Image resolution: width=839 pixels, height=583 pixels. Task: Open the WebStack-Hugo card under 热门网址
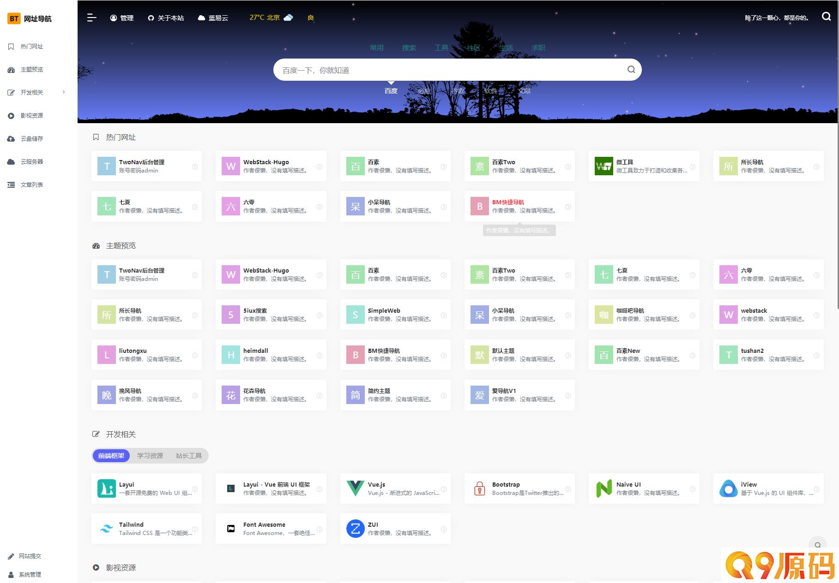pyautogui.click(x=271, y=166)
